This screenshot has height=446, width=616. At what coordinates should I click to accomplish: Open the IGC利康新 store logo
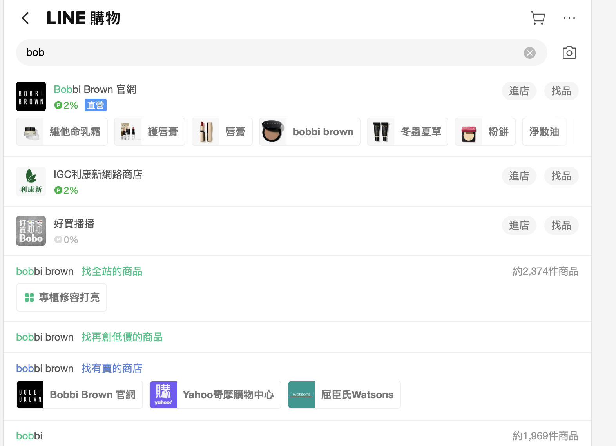(x=31, y=181)
